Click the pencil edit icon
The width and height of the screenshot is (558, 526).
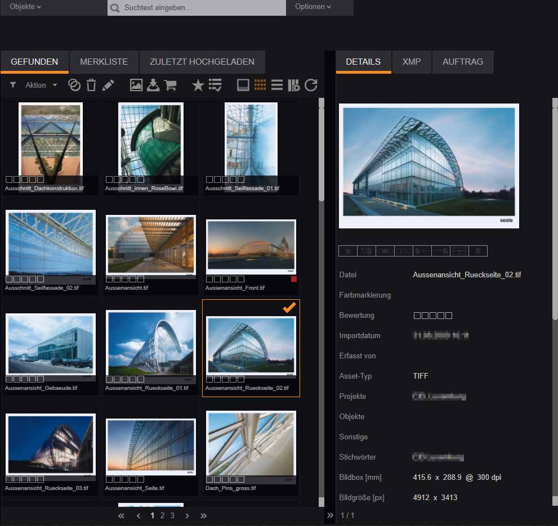point(108,86)
